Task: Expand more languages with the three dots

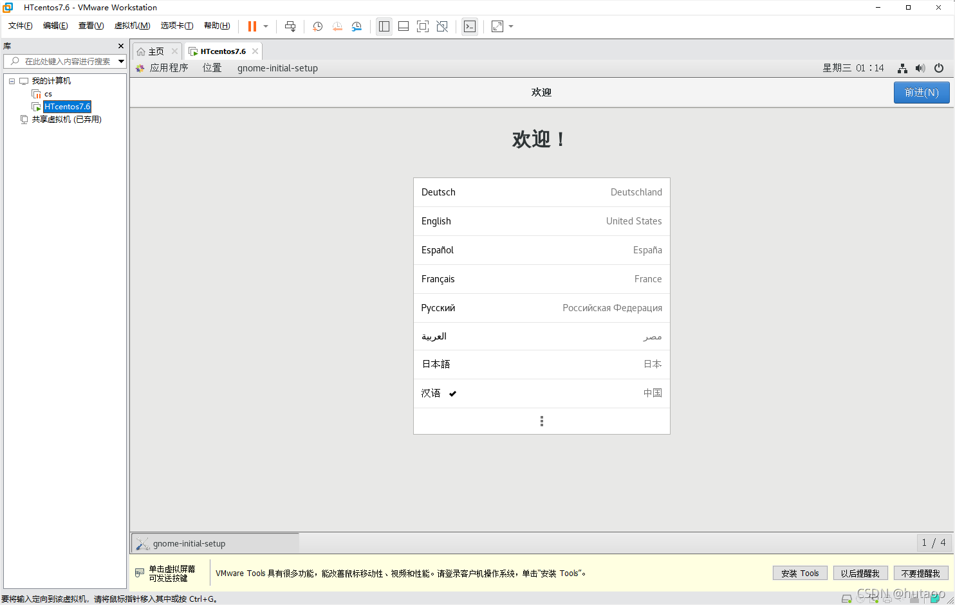Action: coord(542,421)
